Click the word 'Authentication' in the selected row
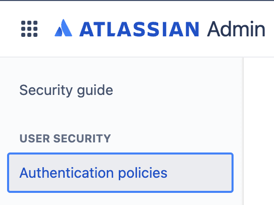 tap(67, 173)
